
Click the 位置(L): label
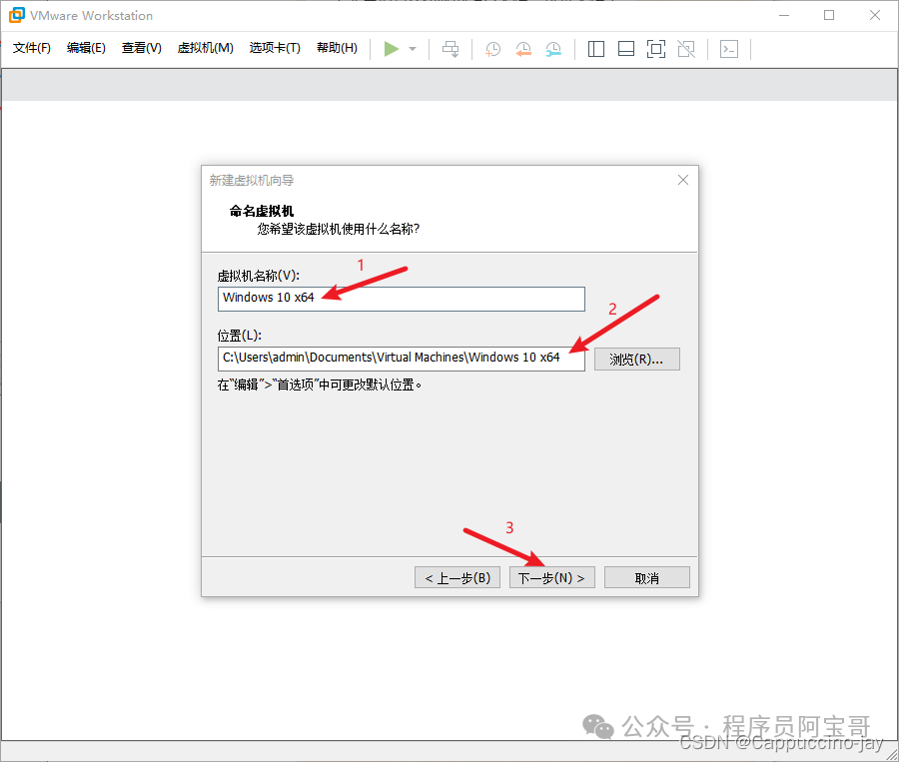point(239,336)
